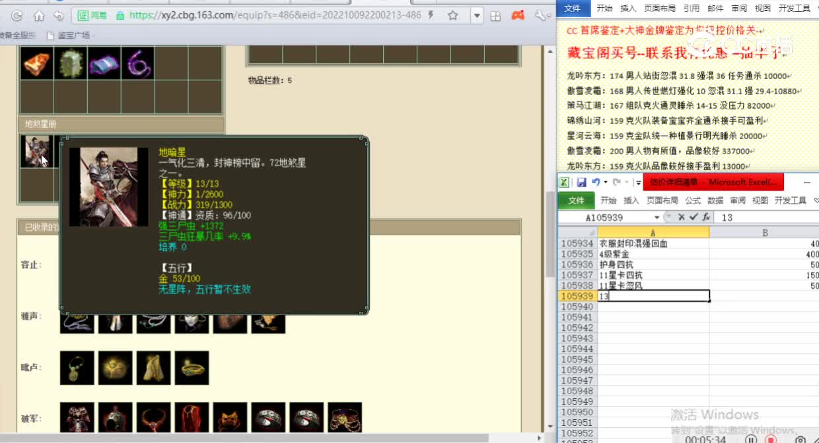Viewport: 819px width, 443px height.
Task: Click the gold ring item in 瞧卢 row
Action: (x=192, y=368)
